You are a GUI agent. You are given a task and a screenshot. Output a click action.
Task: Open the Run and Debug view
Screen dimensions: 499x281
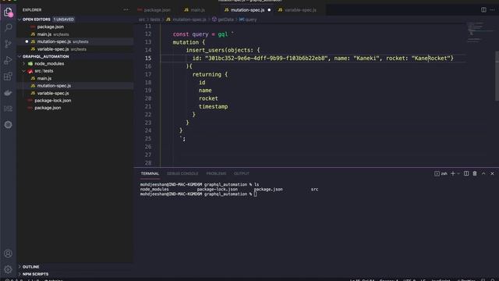tap(8, 60)
